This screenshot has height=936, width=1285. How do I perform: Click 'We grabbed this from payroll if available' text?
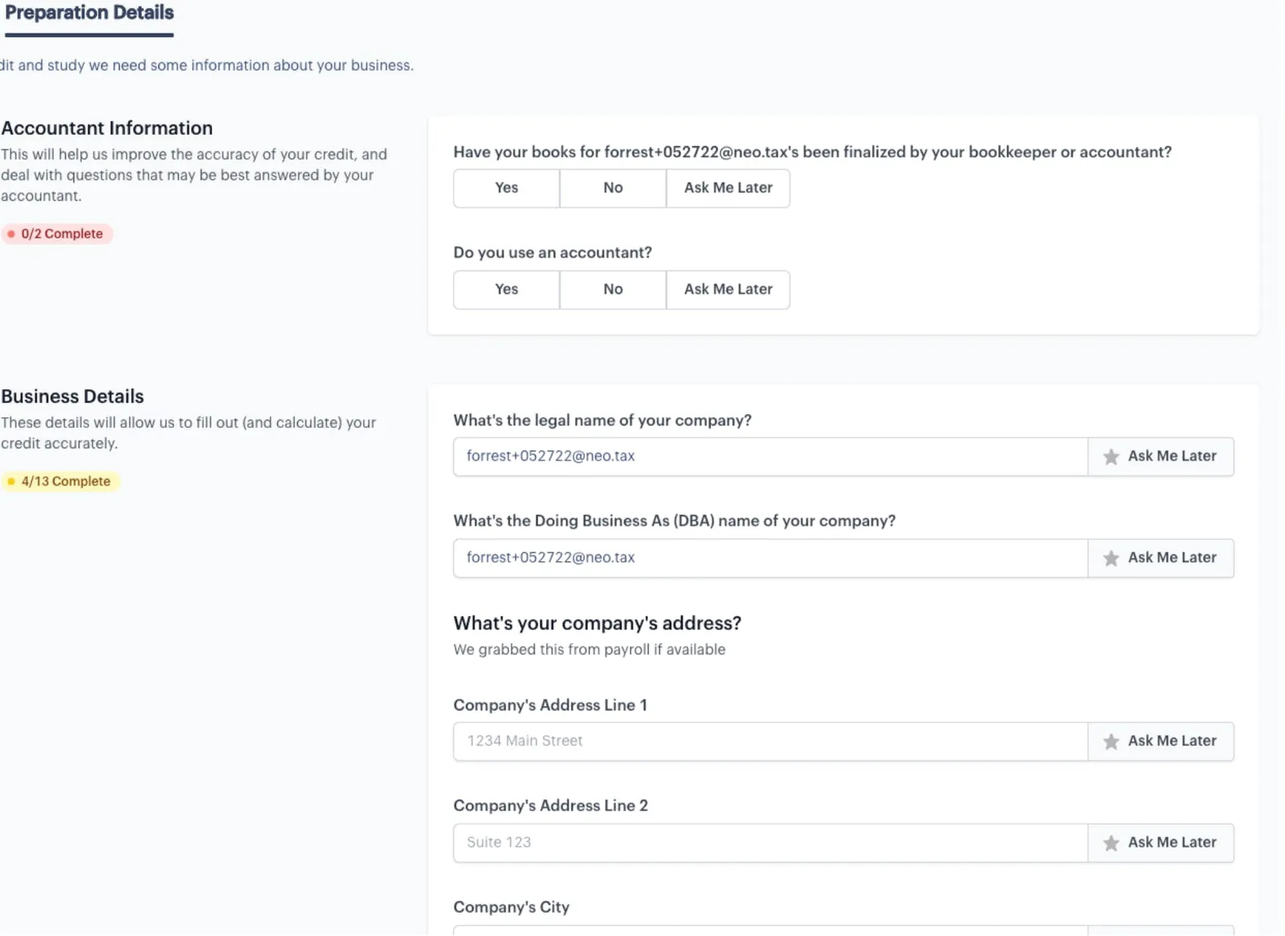(x=589, y=649)
